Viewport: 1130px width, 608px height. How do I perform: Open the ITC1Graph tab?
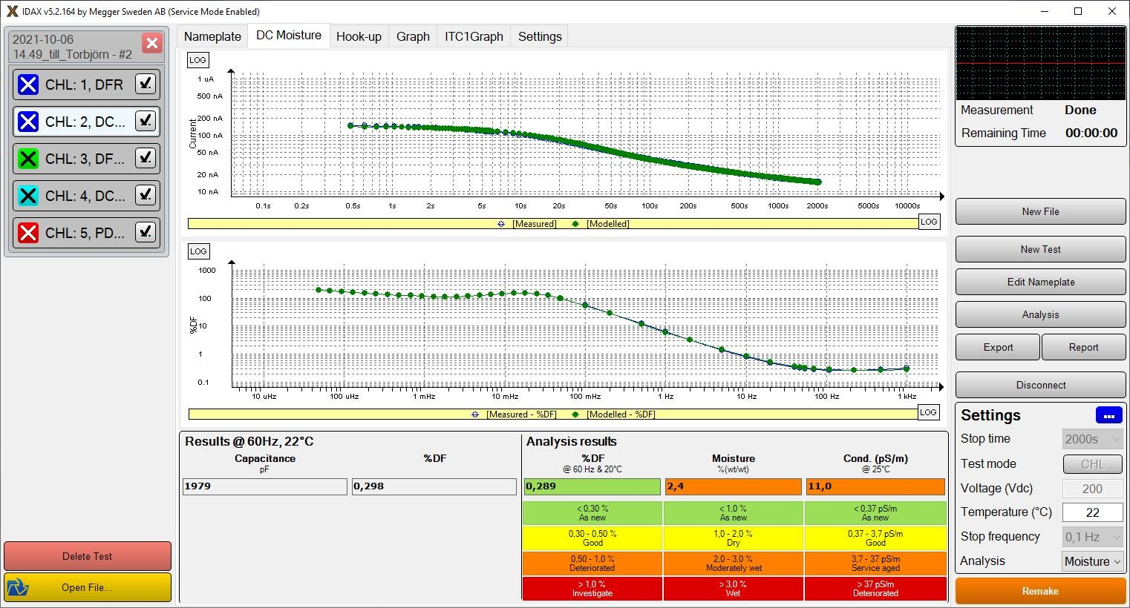click(474, 36)
